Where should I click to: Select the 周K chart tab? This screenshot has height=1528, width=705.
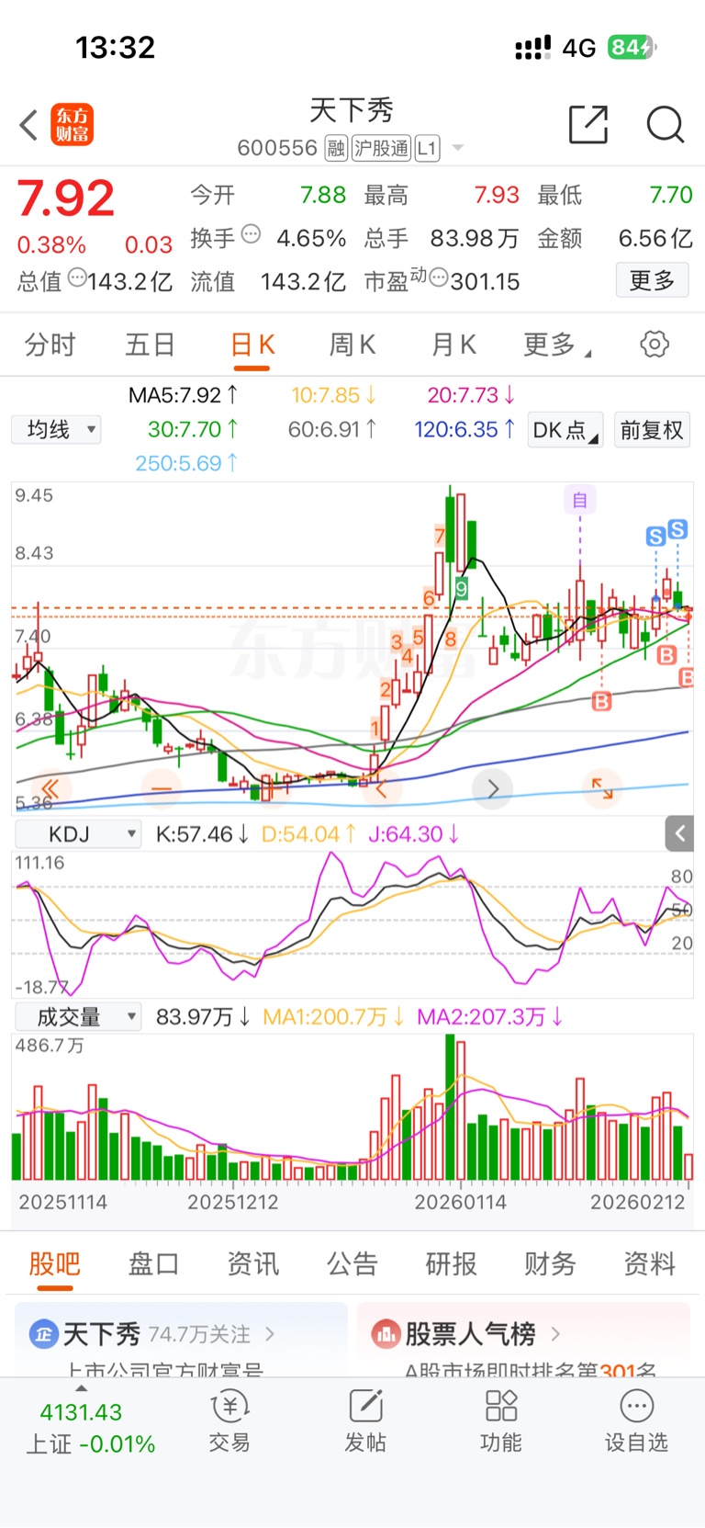(352, 345)
